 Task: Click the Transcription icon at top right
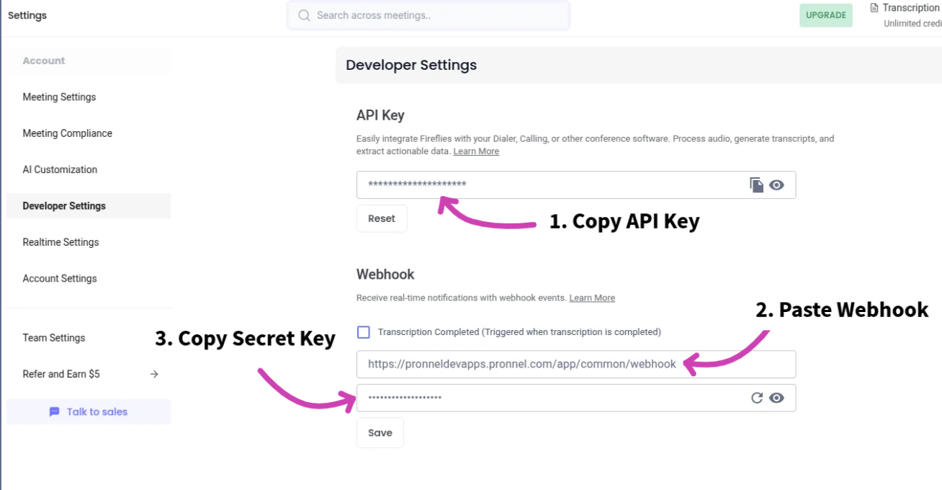tap(875, 7)
